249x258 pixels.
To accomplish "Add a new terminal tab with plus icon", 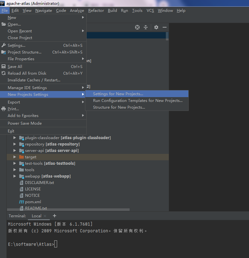I will tap(55, 216).
